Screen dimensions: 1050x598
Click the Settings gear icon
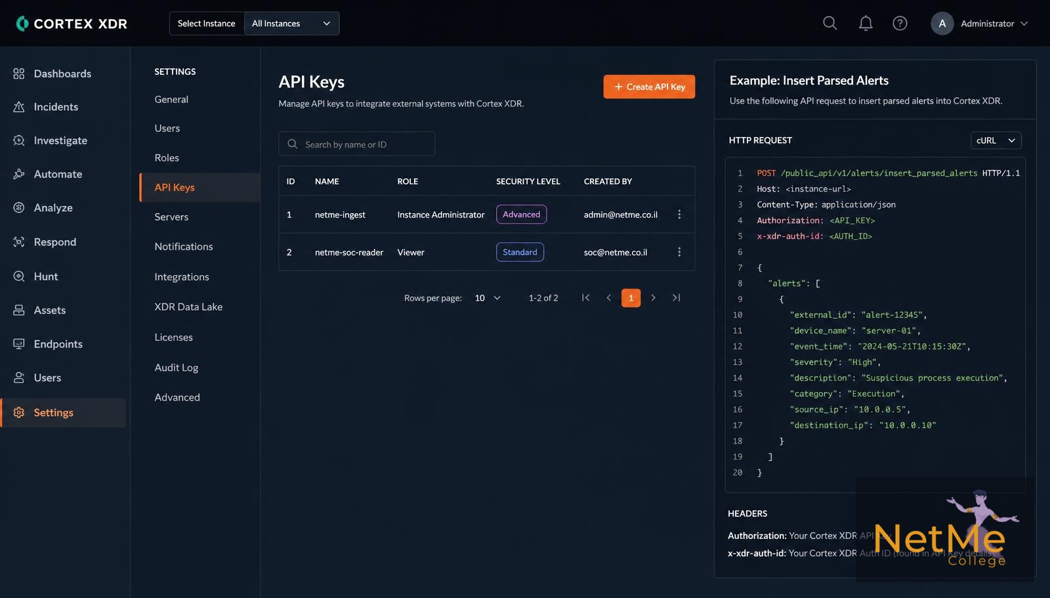point(19,412)
